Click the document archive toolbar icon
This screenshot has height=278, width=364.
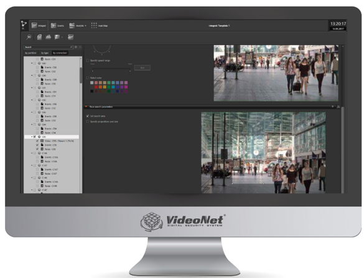click(x=39, y=37)
